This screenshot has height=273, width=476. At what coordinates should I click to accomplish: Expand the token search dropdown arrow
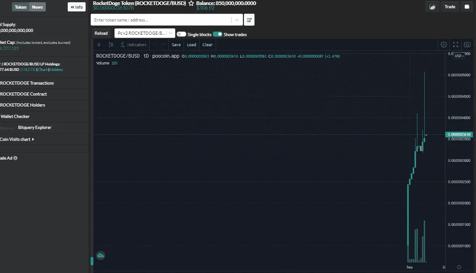(x=237, y=20)
